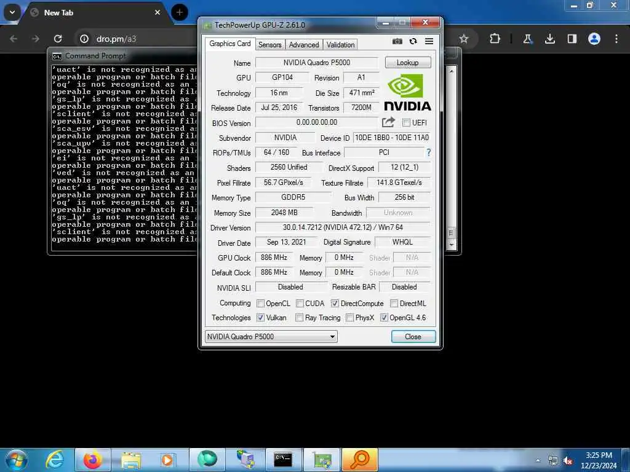Open Command Prompt taskbar icon

point(283,460)
